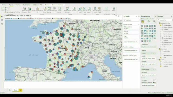Viewport: 173px width, 97px height.
Task: Collapse the Filtres pane
Action: click(139, 16)
